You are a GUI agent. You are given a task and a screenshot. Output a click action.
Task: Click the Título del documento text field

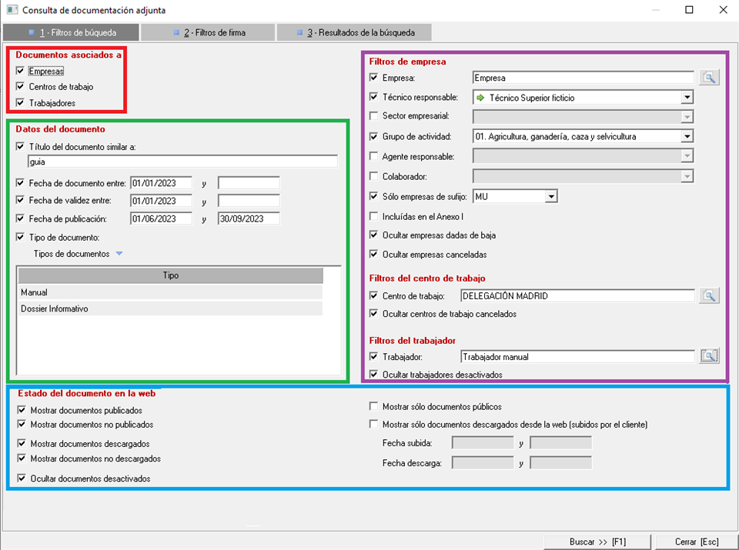pyautogui.click(x=182, y=162)
